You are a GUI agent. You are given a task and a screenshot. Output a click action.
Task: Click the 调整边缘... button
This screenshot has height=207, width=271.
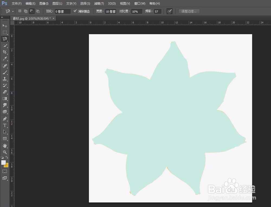coord(189,11)
